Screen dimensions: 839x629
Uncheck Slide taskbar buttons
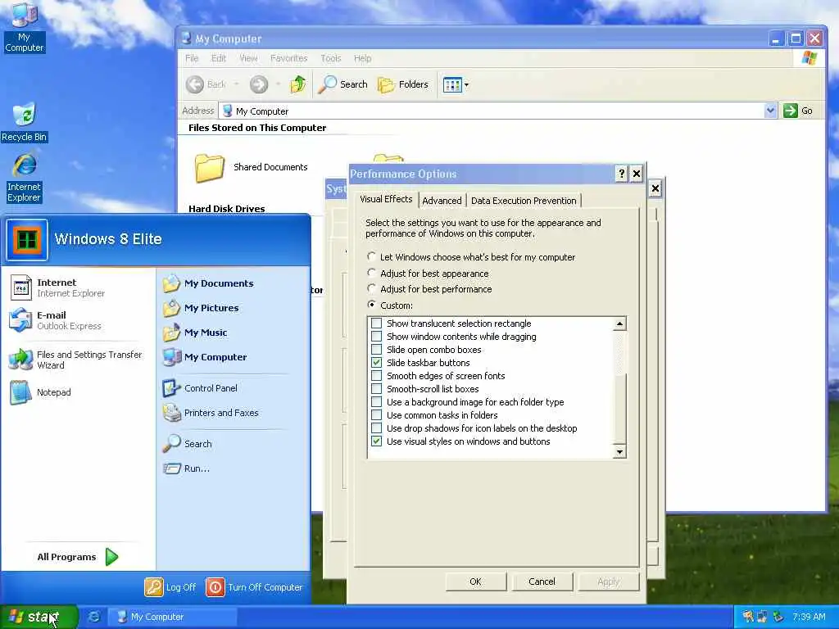point(377,363)
